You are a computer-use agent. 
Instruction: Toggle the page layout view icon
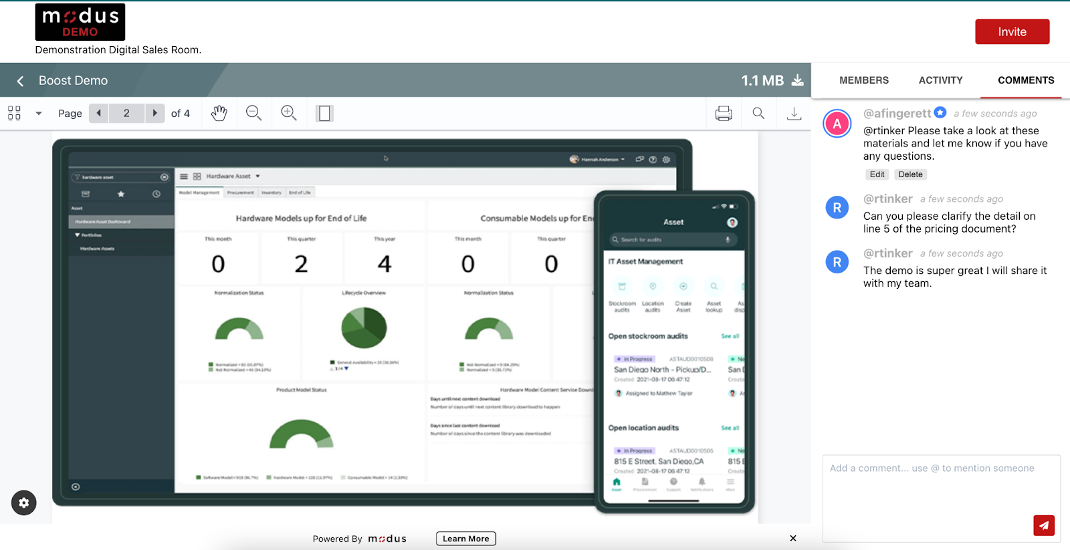[324, 114]
